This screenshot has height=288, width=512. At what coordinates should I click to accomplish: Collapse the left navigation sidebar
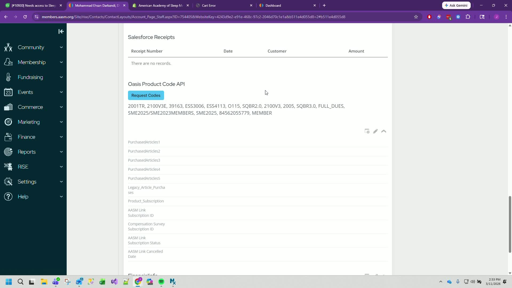(61, 31)
